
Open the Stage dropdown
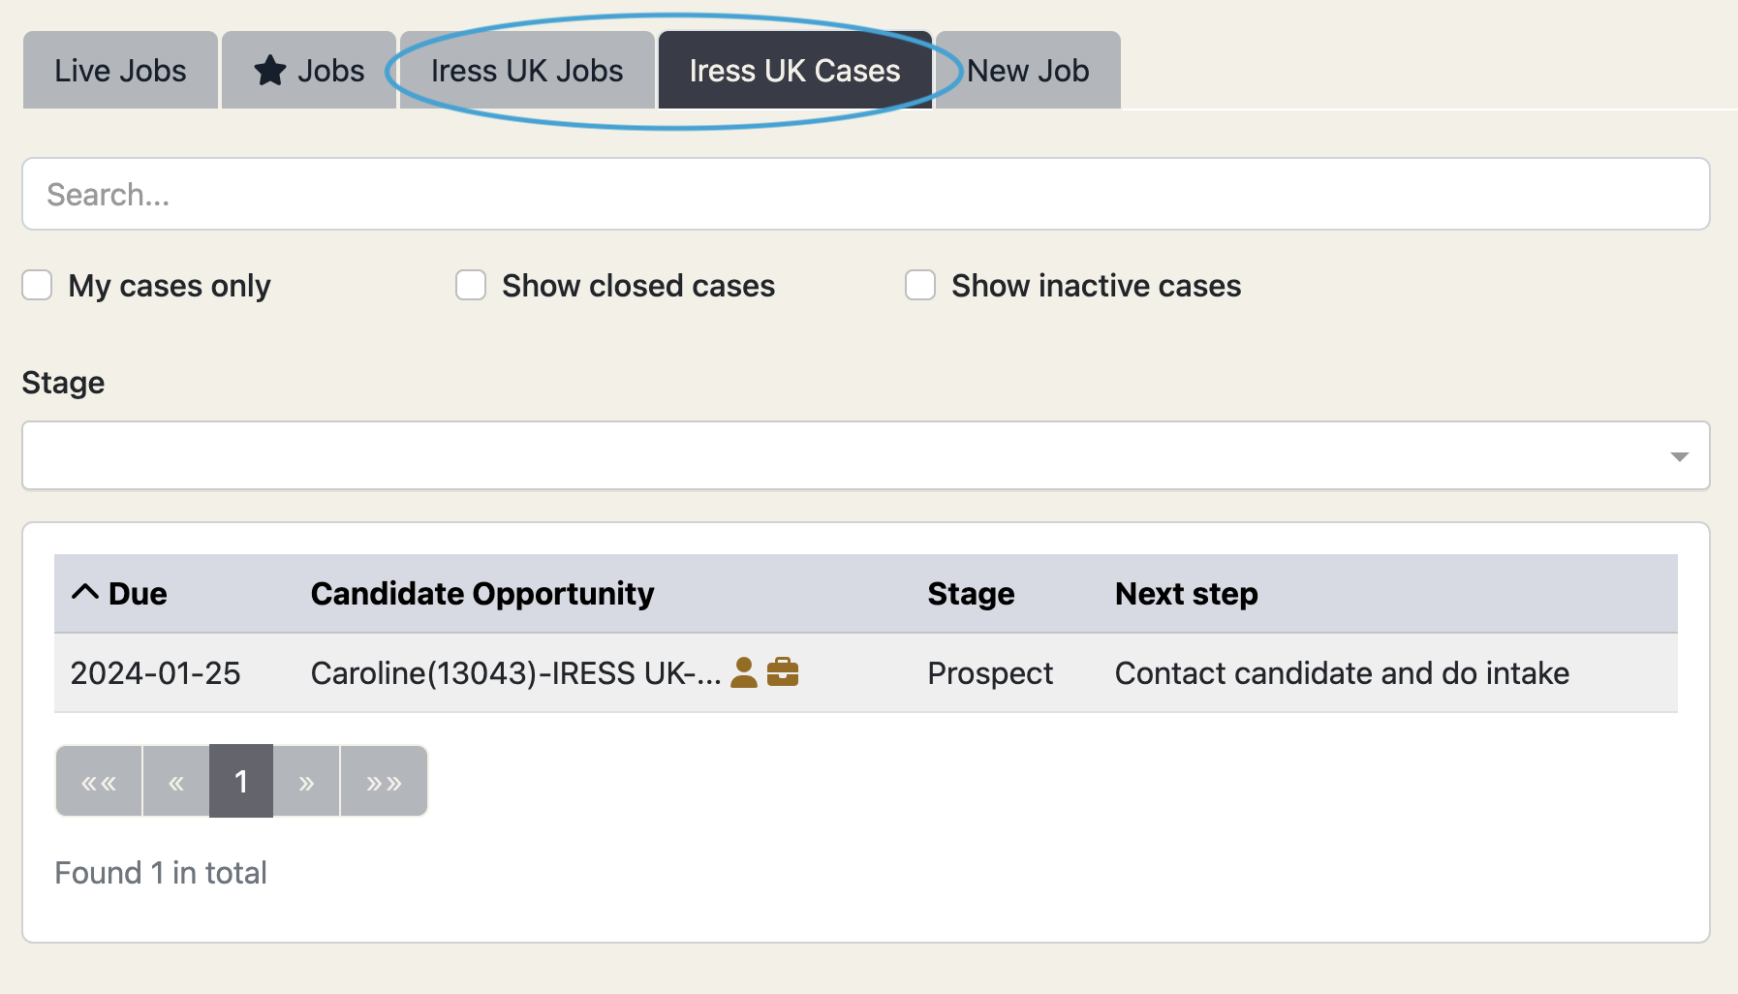[866, 455]
